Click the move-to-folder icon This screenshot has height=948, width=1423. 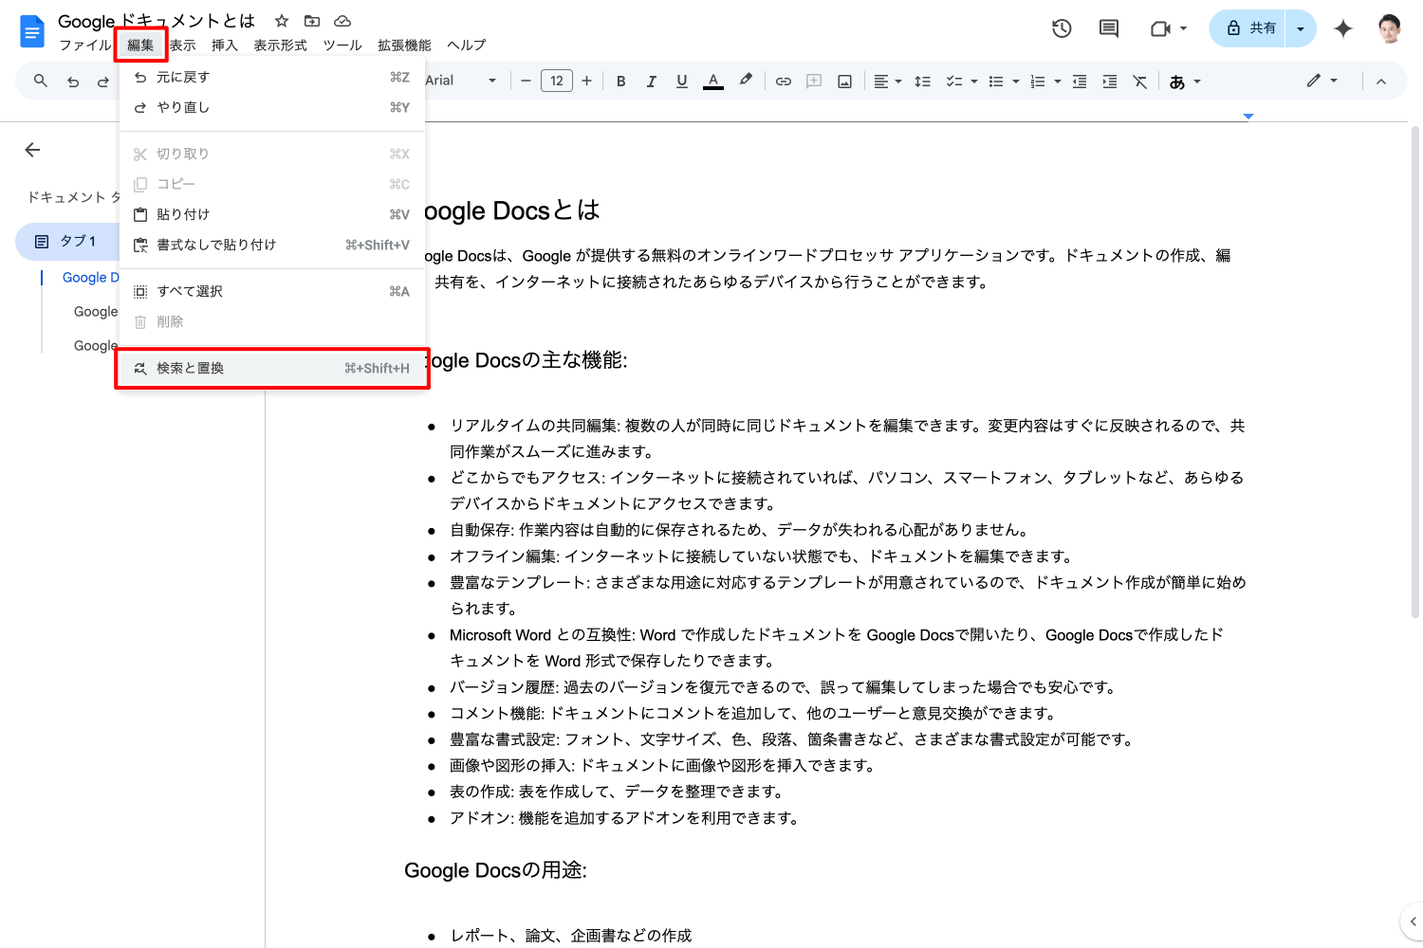click(312, 21)
